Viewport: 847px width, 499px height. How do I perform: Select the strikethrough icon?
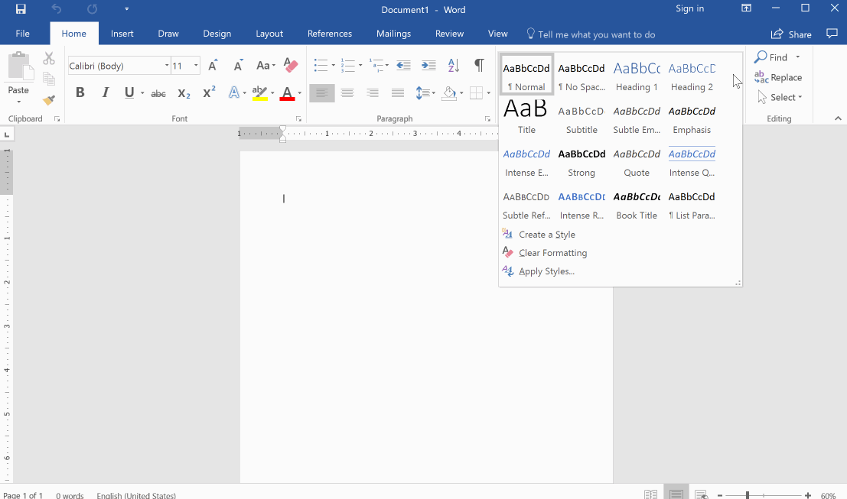click(x=158, y=92)
